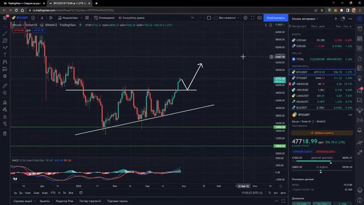Open the emoji icons tool
364x205 pixels.
[x=5, y=76]
